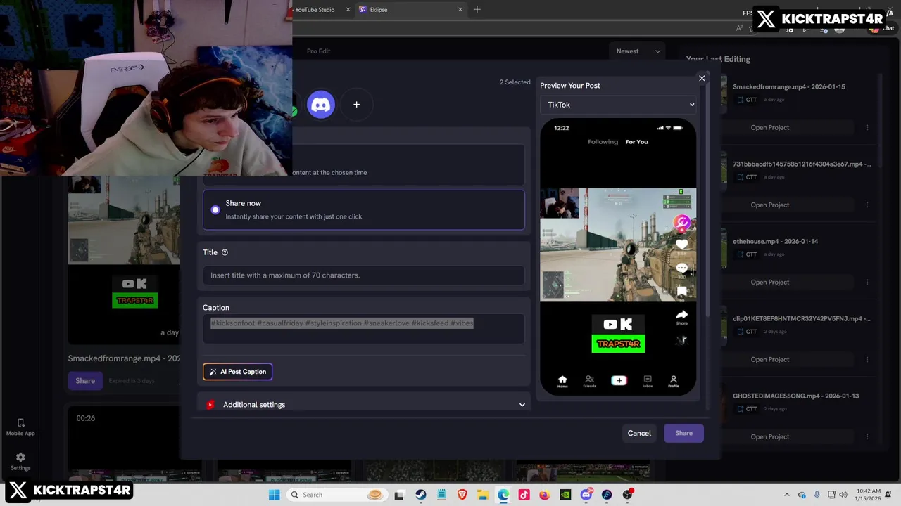Click the 'Your Last Editing' heading
Image resolution: width=901 pixels, height=506 pixels.
pos(718,59)
